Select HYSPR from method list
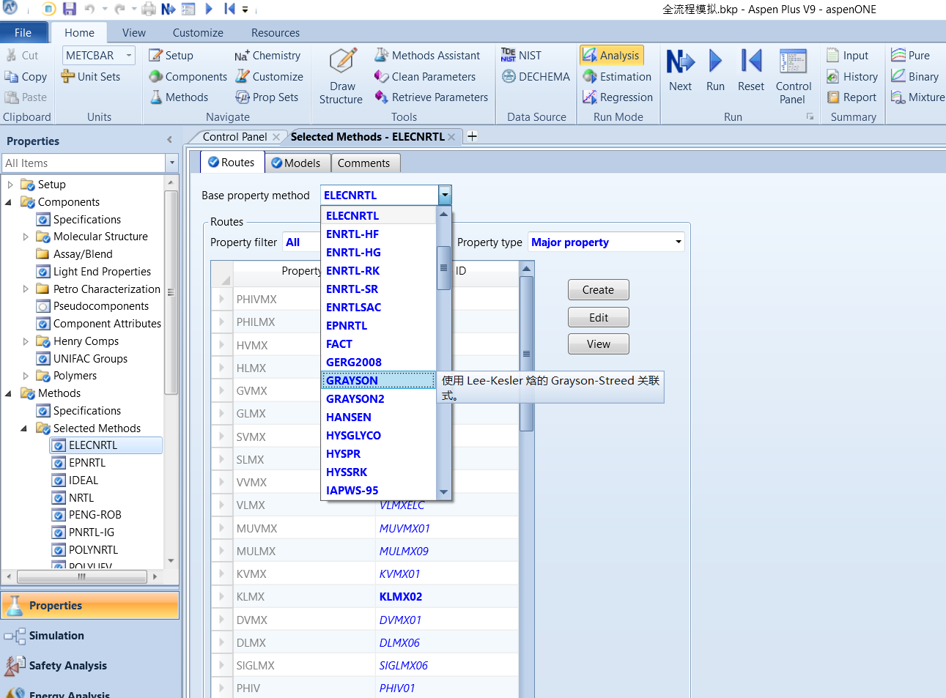The width and height of the screenshot is (946, 698). tap(378, 453)
